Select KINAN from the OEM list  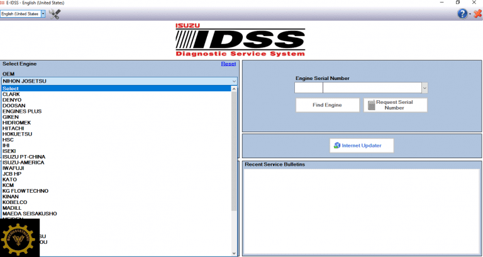click(116, 197)
